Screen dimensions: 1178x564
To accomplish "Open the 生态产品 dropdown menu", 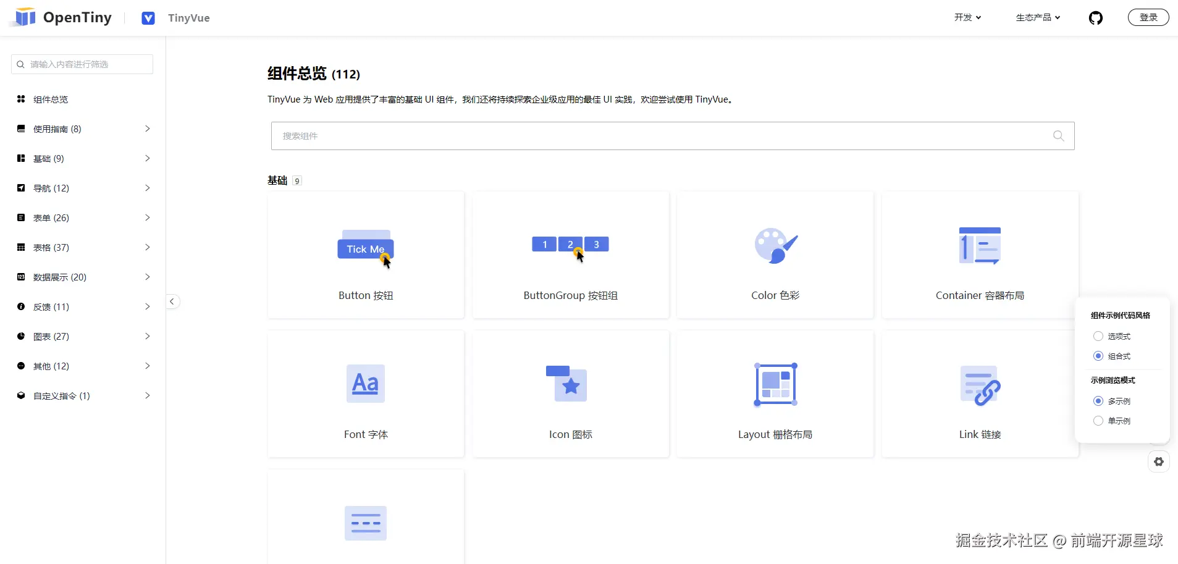I will point(1038,17).
